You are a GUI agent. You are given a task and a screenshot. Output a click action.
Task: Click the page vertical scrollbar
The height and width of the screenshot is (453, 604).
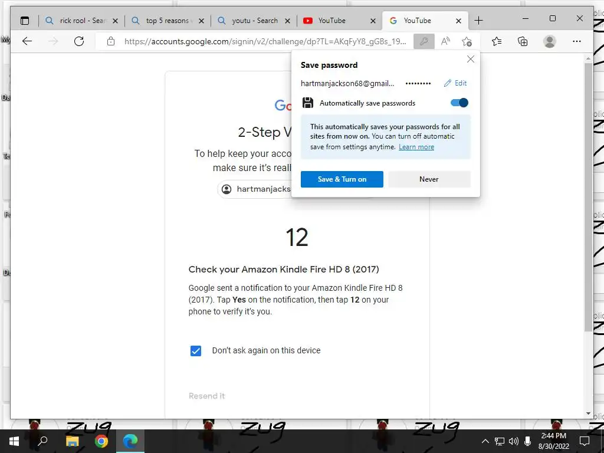click(x=588, y=197)
